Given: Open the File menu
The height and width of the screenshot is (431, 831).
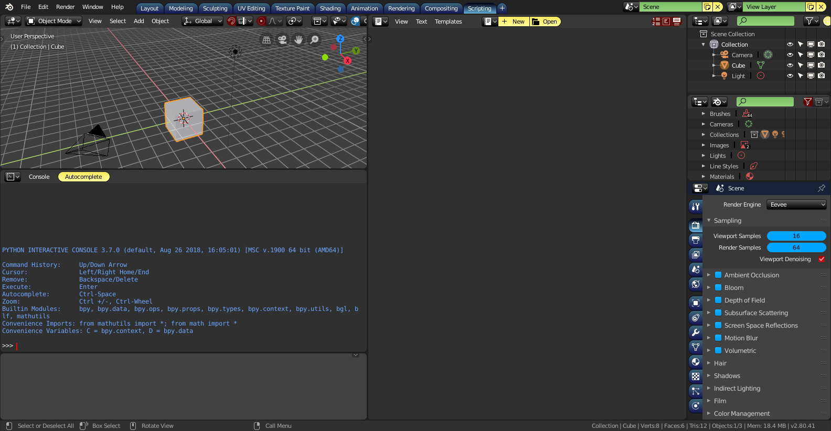Looking at the screenshot, I should pyautogui.click(x=26, y=7).
